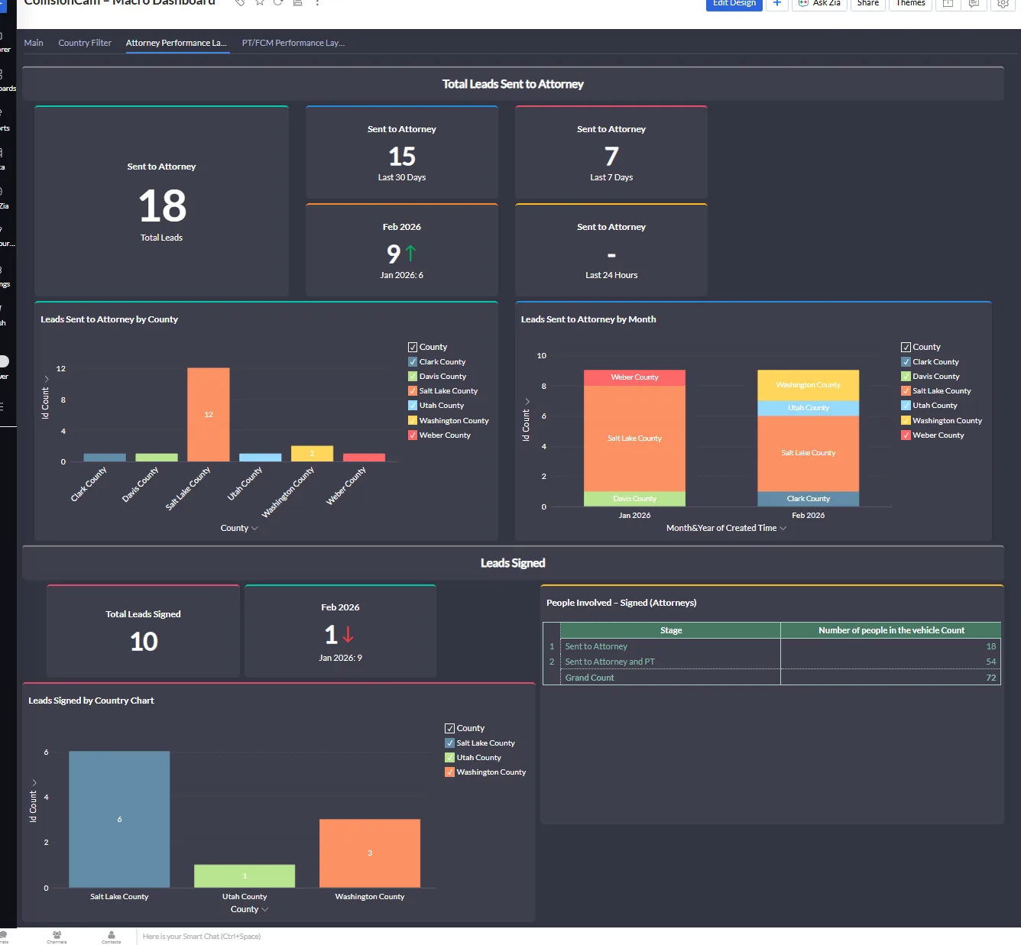
Task: Open the Contacts icon in the bottom bar
Action: click(x=112, y=937)
